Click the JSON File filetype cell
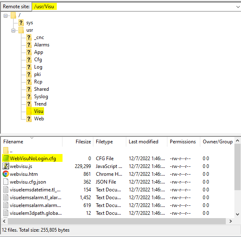The image size is (241, 237). point(106,182)
